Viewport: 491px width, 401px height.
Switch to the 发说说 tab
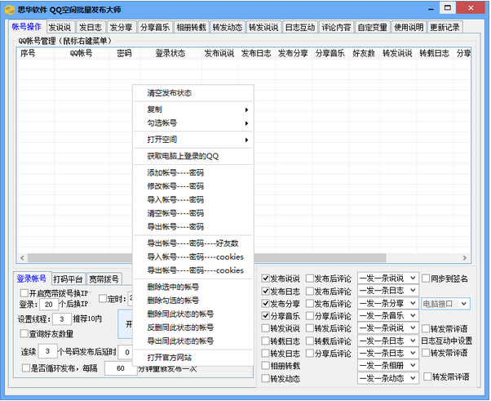click(60, 27)
